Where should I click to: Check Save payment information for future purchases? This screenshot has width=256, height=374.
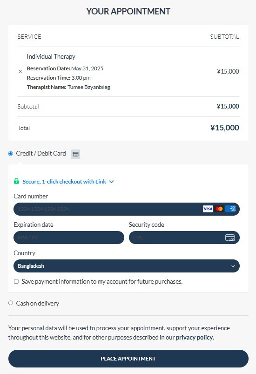(x=16, y=281)
